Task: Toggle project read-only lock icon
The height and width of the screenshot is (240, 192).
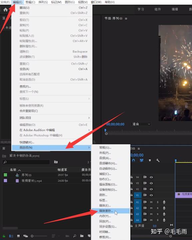Action: click(x=4, y=236)
